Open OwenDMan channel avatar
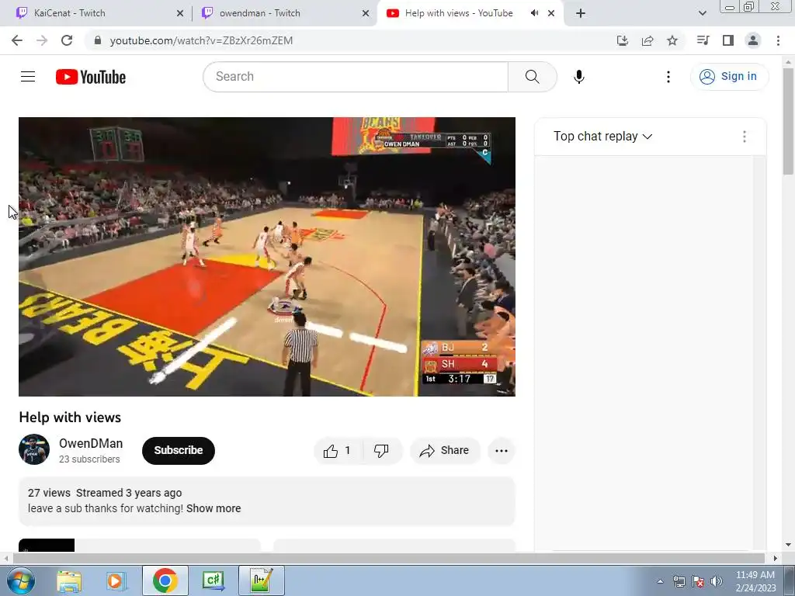 pyautogui.click(x=34, y=449)
